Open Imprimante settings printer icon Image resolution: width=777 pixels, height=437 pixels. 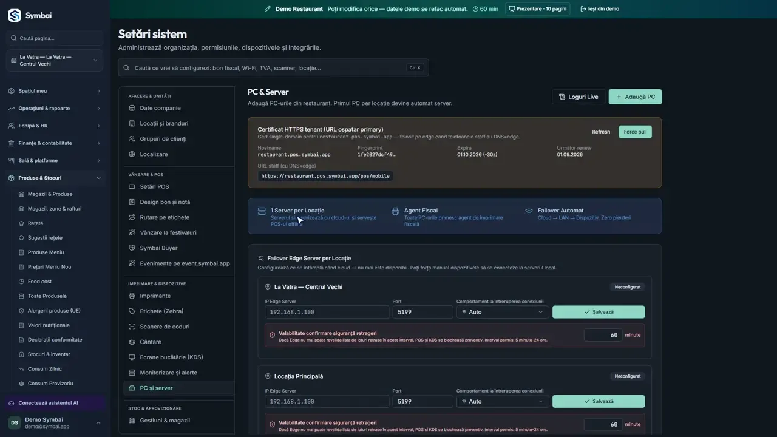pos(132,296)
